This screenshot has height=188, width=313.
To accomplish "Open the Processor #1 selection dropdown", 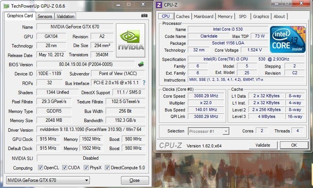I will [x=209, y=131].
